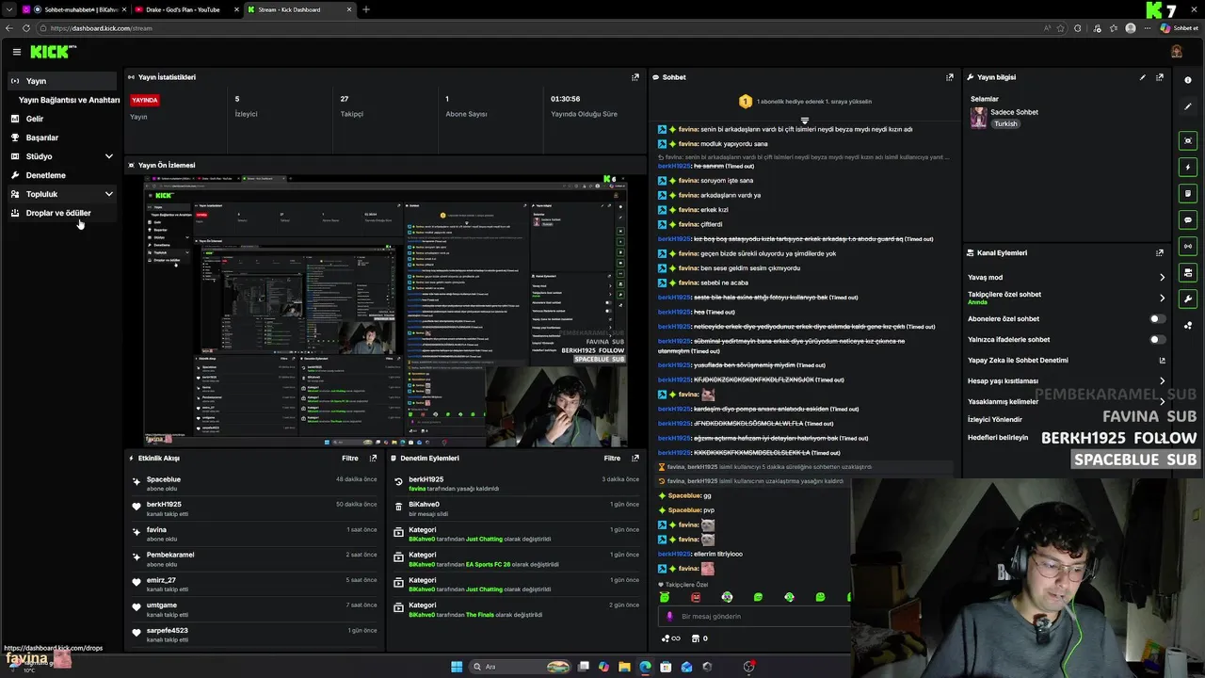
Task: Open the user avatar at top right
Action: click(x=1177, y=52)
